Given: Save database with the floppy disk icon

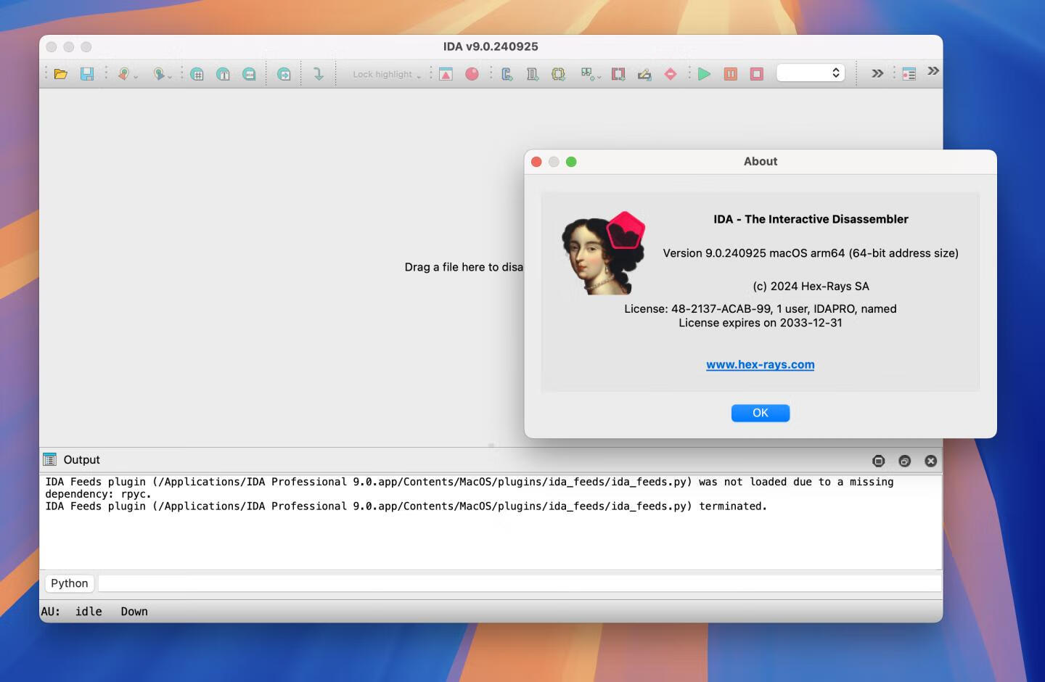Looking at the screenshot, I should pyautogui.click(x=87, y=74).
